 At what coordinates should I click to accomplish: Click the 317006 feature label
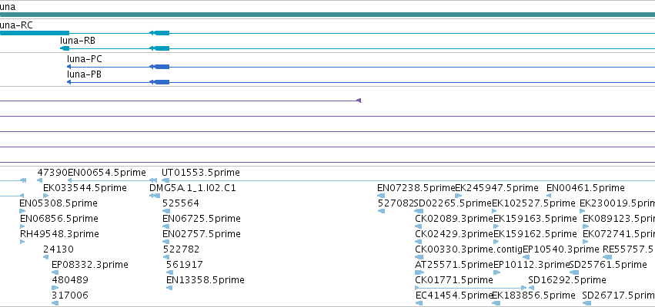pyautogui.click(x=70, y=295)
